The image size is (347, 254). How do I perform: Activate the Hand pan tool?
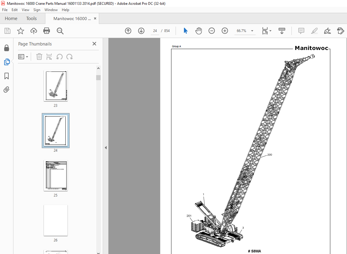tap(199, 31)
